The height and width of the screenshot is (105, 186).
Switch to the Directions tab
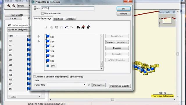click(58, 19)
